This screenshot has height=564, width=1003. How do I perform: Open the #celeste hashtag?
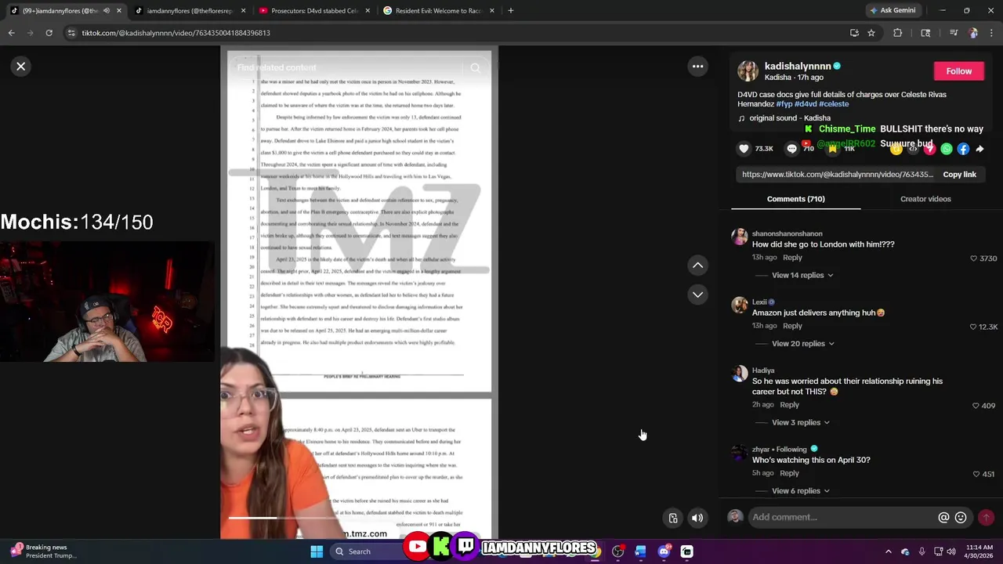[834, 104]
